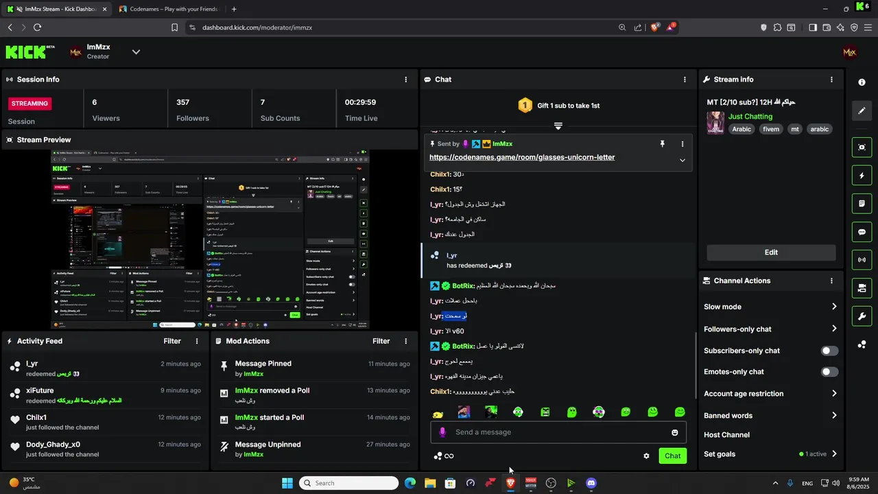The width and height of the screenshot is (878, 494).
Task: Open Stream info three-dot options
Action: [x=831, y=80]
